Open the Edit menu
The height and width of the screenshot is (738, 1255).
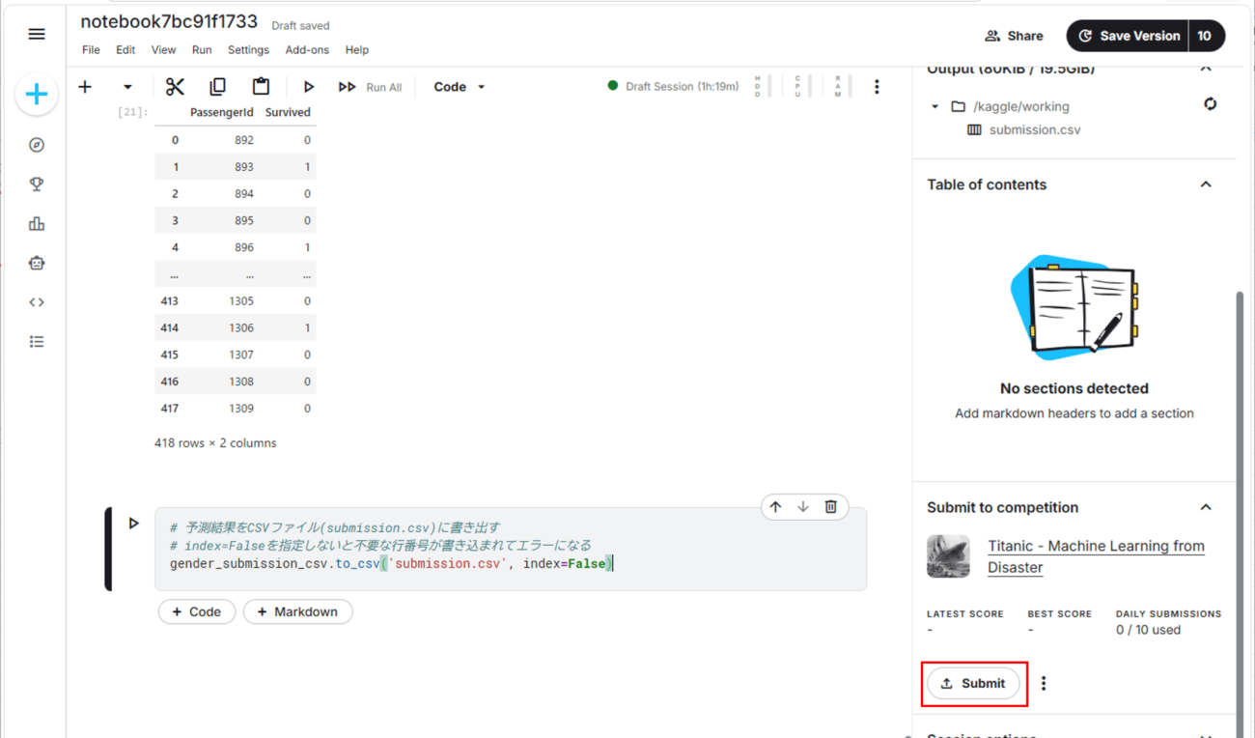tap(125, 50)
